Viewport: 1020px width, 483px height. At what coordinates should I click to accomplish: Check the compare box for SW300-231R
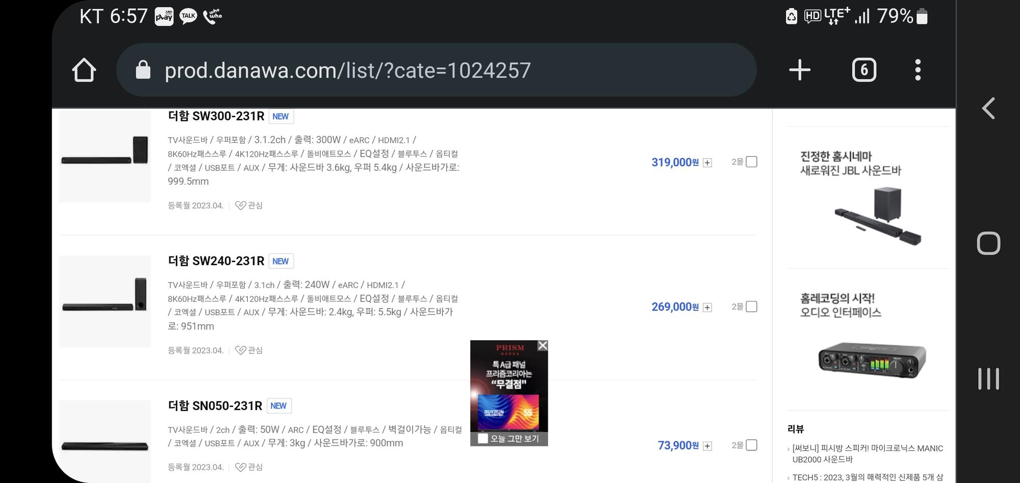click(751, 162)
